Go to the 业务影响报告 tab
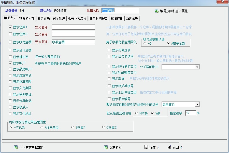This screenshot has height=153, width=229. tap(99, 18)
